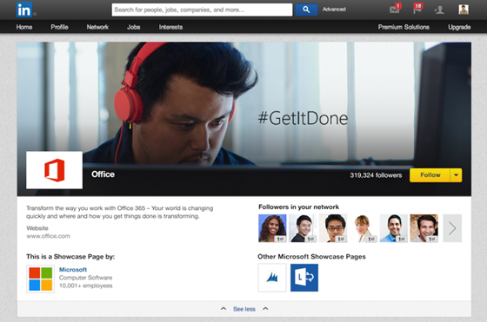Click the add connections person icon

[x=439, y=10]
